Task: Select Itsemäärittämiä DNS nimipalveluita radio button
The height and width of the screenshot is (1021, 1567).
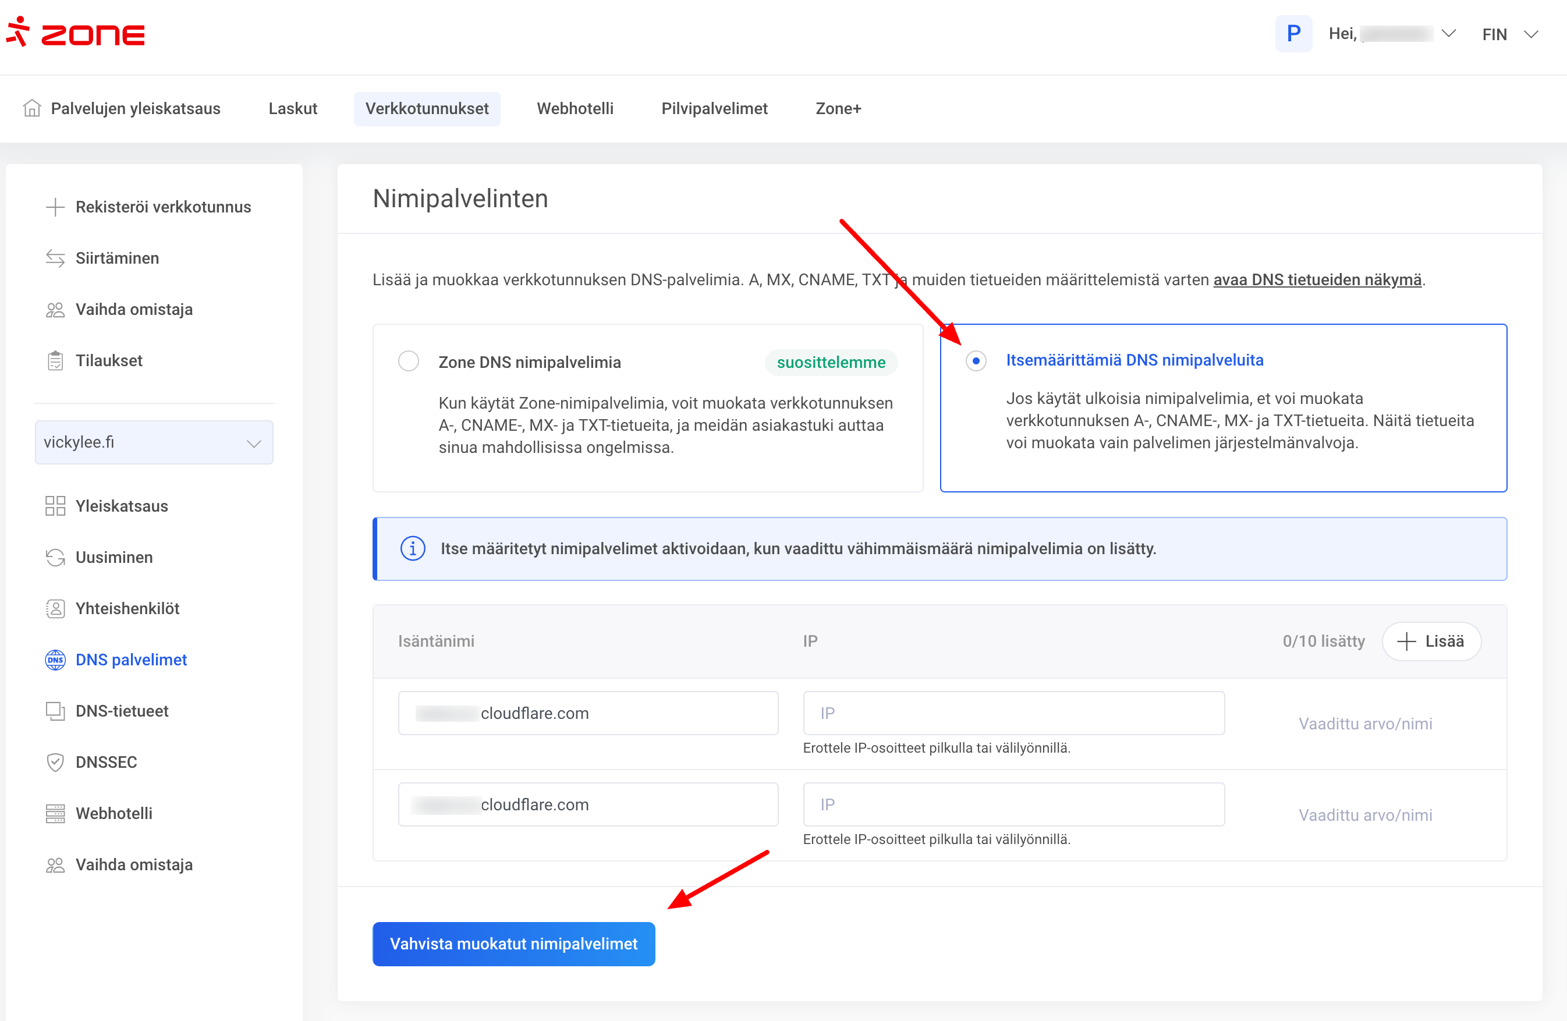Action: coord(976,361)
